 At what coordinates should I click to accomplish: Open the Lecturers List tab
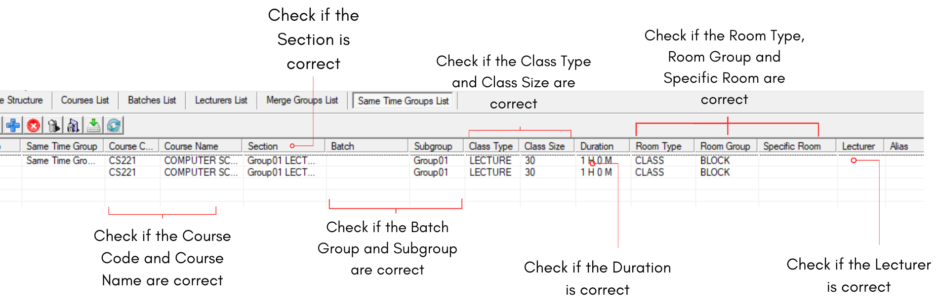click(221, 100)
